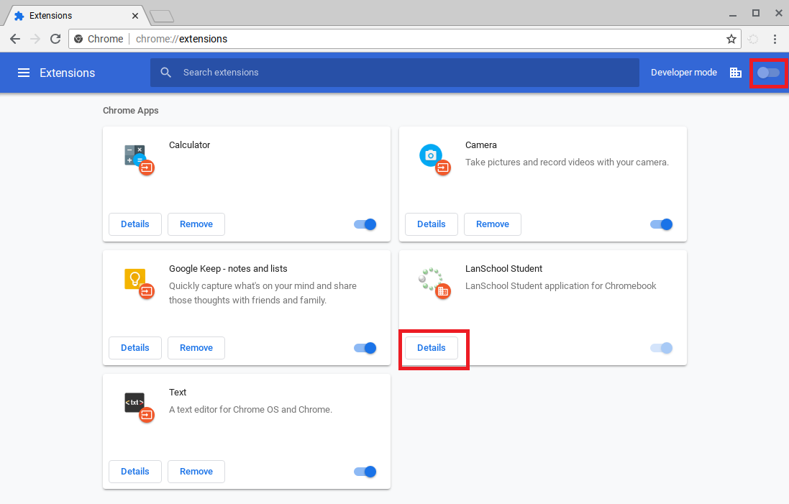The image size is (789, 504).
Task: Click the Chrome site info icon
Action: tap(78, 39)
